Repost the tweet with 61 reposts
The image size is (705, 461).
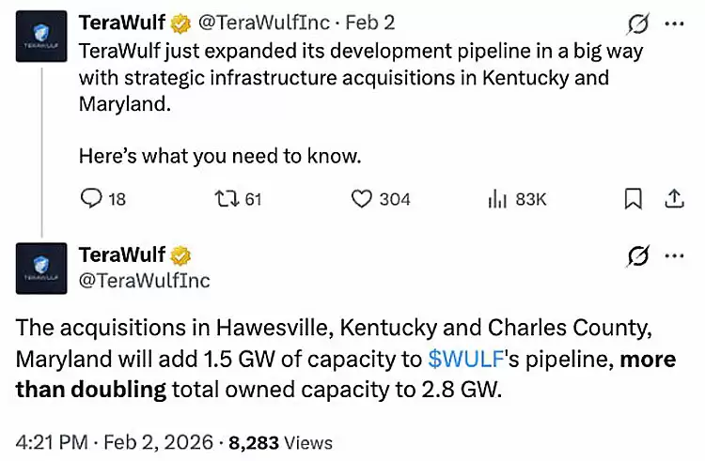click(227, 198)
